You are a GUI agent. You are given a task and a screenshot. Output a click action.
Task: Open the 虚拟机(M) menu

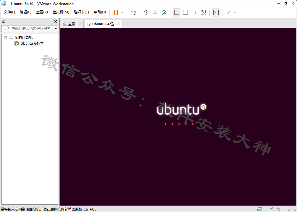coord(61,12)
